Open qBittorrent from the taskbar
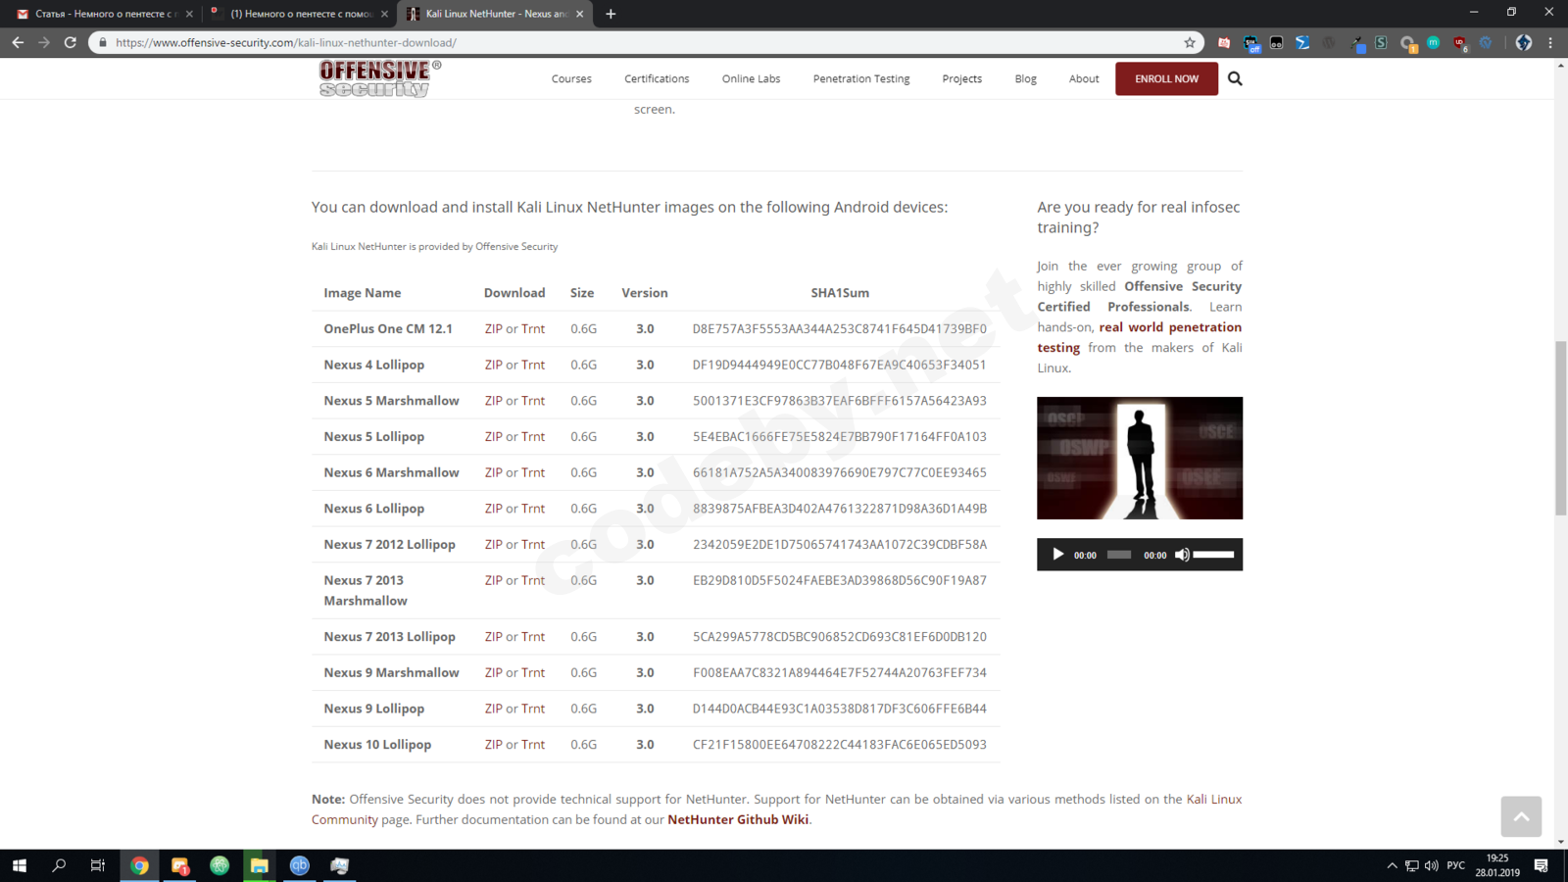 click(299, 865)
